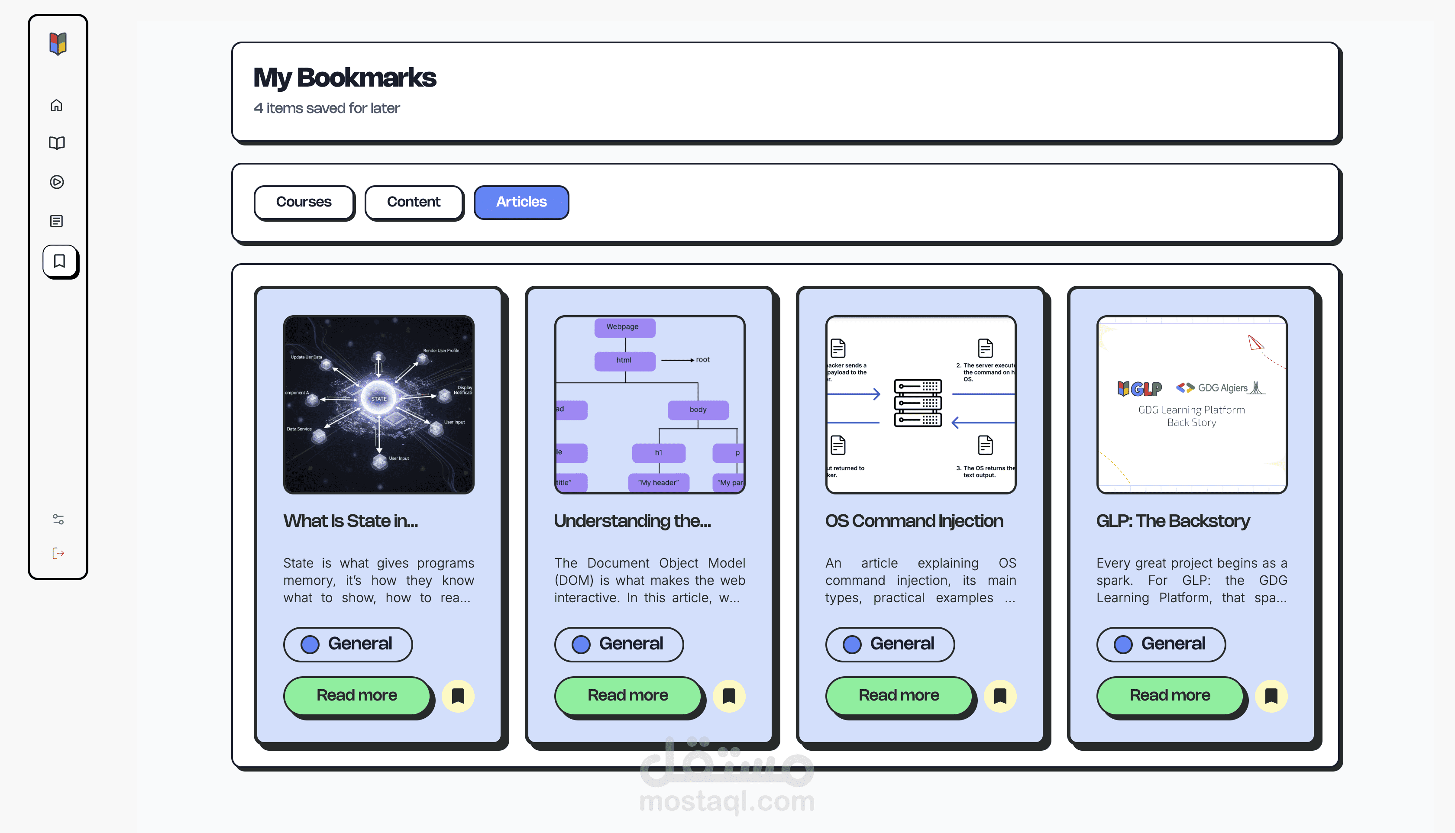Image resolution: width=1455 pixels, height=833 pixels.
Task: Toggle bookmark on Understanding the DOM card
Action: [x=729, y=696]
